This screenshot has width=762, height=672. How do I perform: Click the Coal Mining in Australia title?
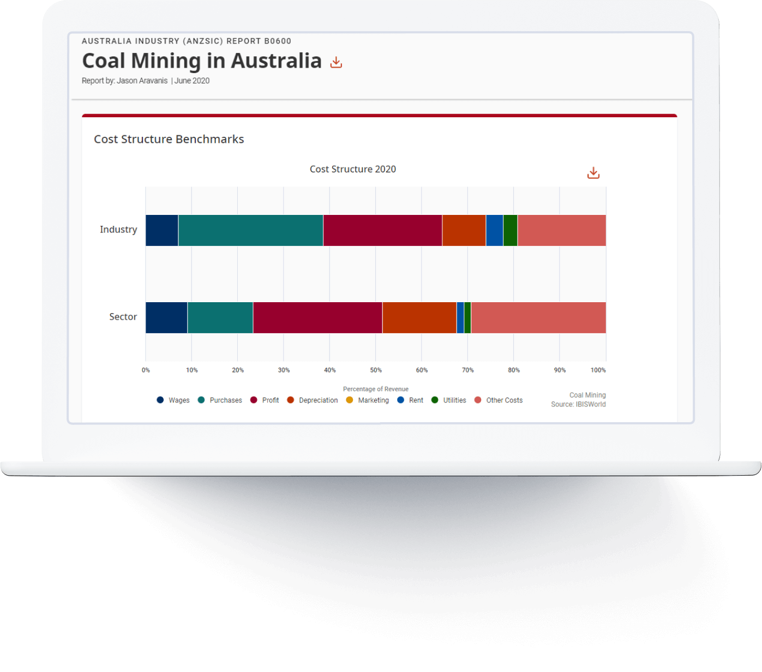point(202,61)
